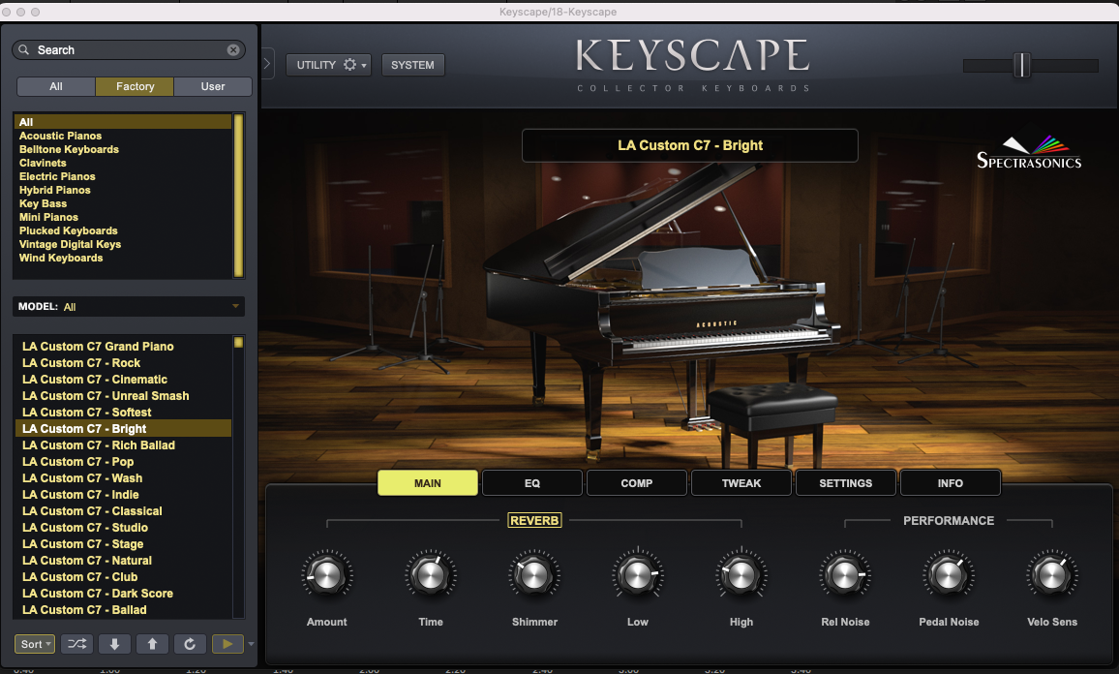Load LA Custom C7 - Unreal Smash patch

[106, 395]
